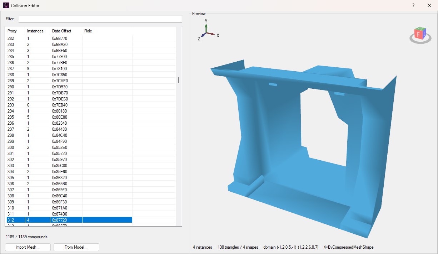Sort by the Role column header
438x254 pixels.
(x=107, y=31)
